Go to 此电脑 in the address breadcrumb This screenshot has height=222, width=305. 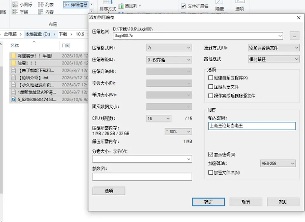(x=10, y=34)
